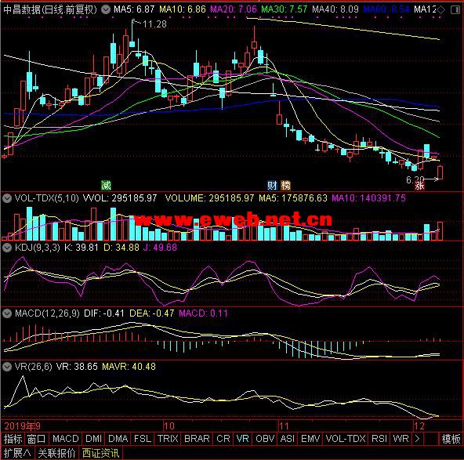Open the MACD panel dropdown arrow
Viewport: 464px width, 460px height.
(x=7, y=313)
